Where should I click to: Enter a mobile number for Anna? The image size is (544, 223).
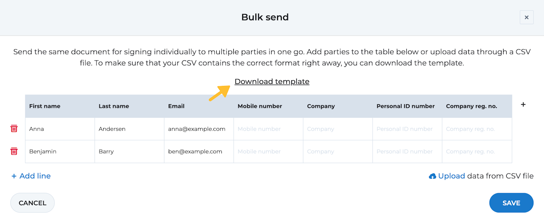[268, 129]
